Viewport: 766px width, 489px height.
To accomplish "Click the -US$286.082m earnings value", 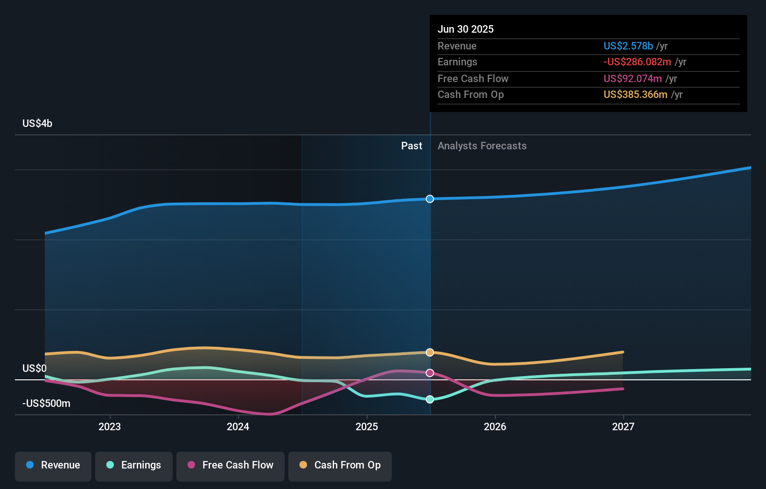I will [x=637, y=62].
